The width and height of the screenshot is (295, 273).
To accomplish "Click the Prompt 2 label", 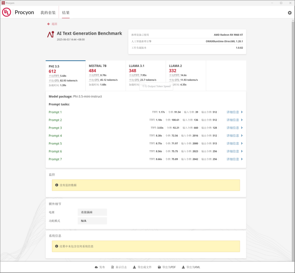I will tap(55, 120).
